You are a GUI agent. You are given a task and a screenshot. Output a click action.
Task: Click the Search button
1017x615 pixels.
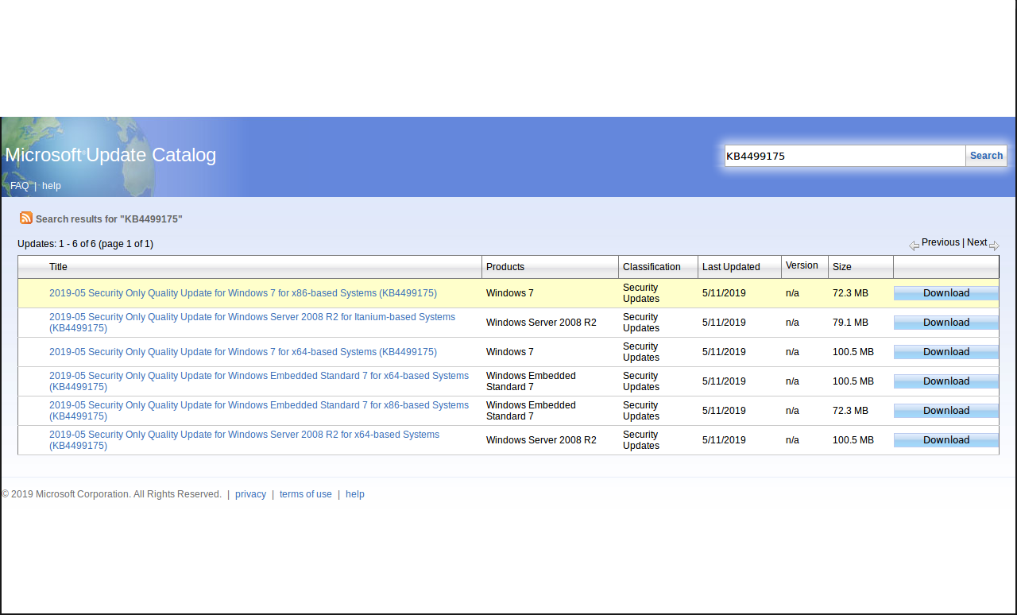point(986,156)
